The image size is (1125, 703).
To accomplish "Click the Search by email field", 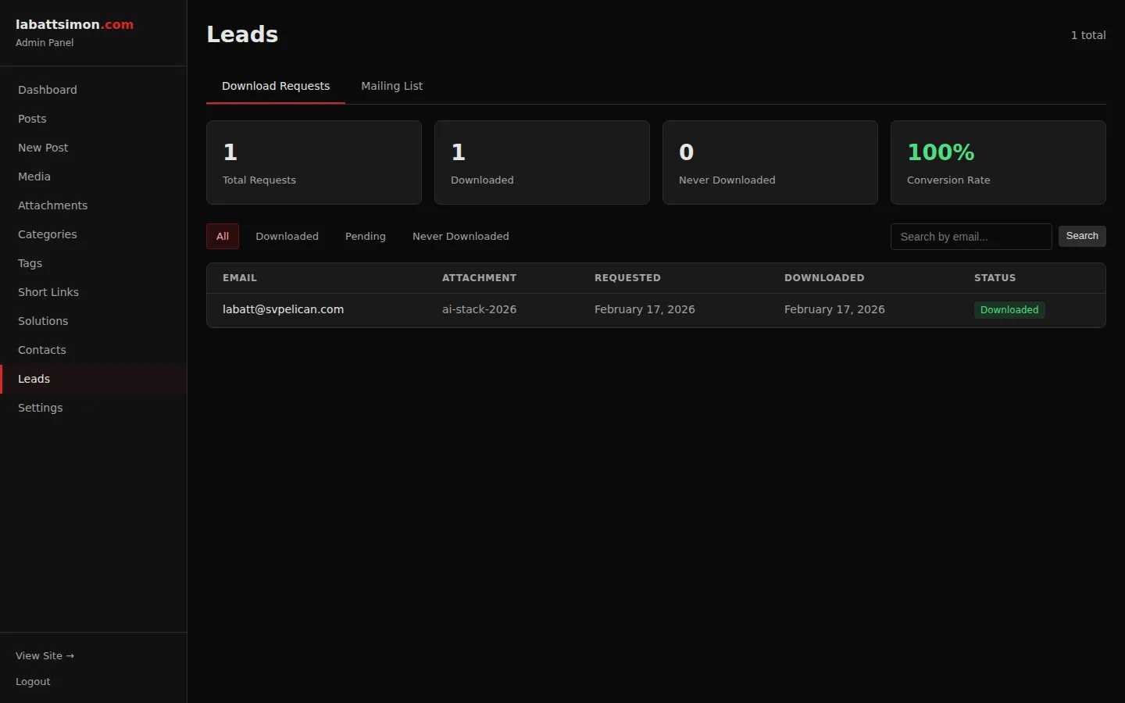I will 970,237.
